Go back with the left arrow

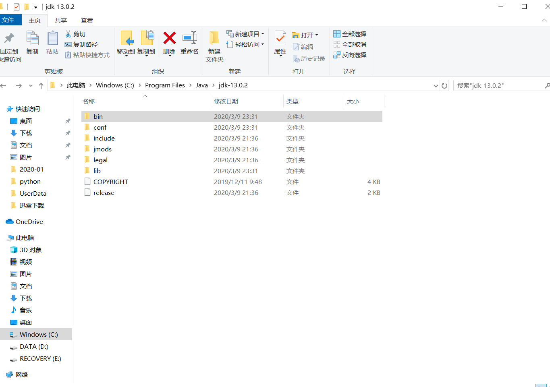4,85
